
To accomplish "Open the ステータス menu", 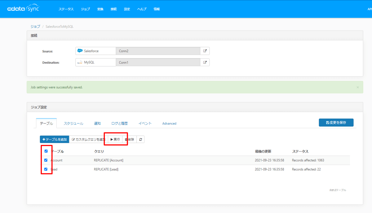I will 66,9.
